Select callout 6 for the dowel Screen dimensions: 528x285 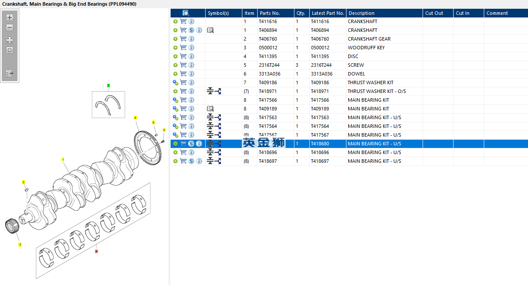point(154,123)
